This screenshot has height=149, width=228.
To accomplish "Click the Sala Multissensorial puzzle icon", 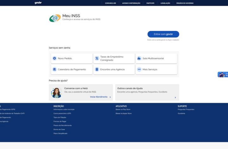I will point(139,59).
